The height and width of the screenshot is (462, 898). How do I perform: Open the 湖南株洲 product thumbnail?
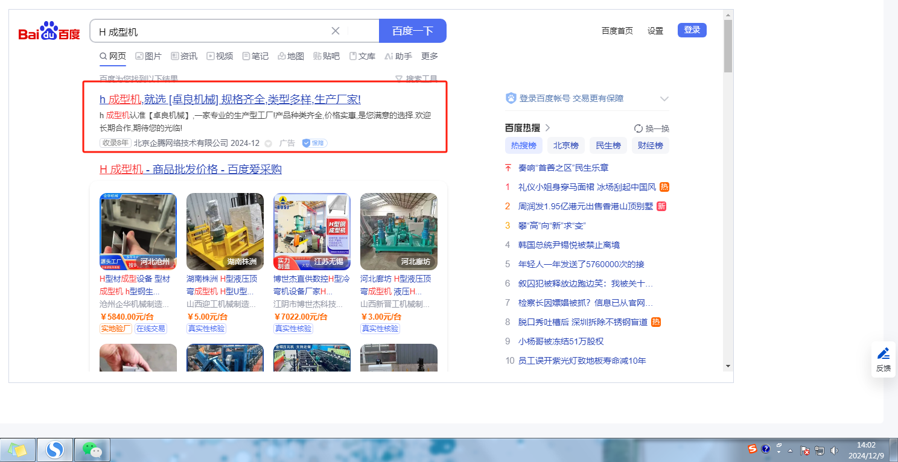pyautogui.click(x=225, y=232)
